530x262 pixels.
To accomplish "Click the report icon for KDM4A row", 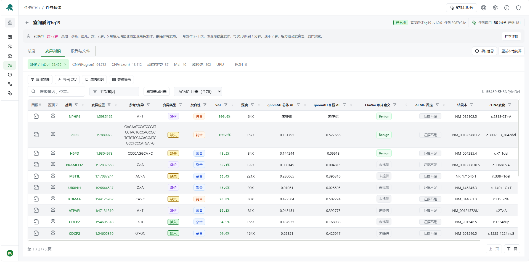I will (x=36, y=199).
